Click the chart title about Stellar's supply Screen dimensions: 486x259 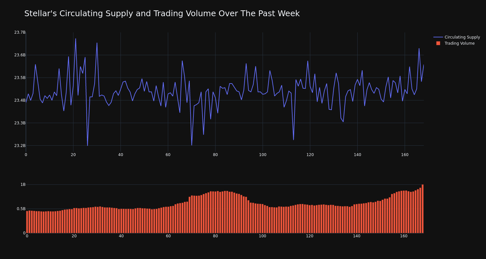(x=162, y=14)
